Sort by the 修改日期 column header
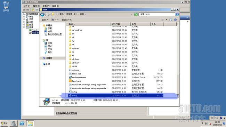This screenshot has height=127, width=226. (121, 24)
